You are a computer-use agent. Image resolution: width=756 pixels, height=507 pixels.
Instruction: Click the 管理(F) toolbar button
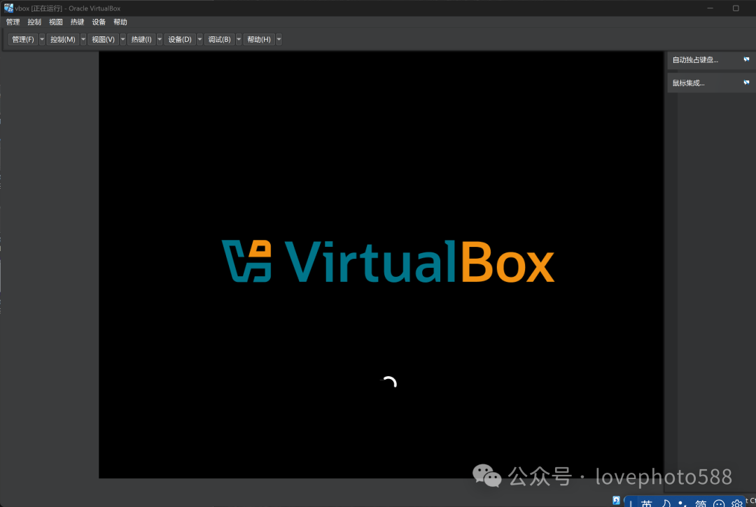pyautogui.click(x=23, y=39)
